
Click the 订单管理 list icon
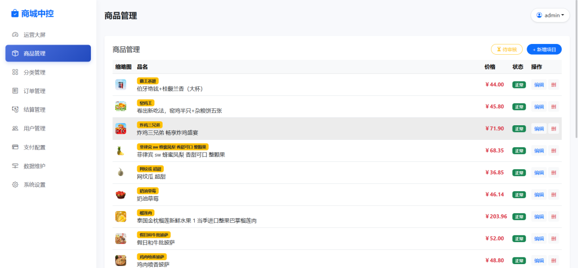point(15,91)
